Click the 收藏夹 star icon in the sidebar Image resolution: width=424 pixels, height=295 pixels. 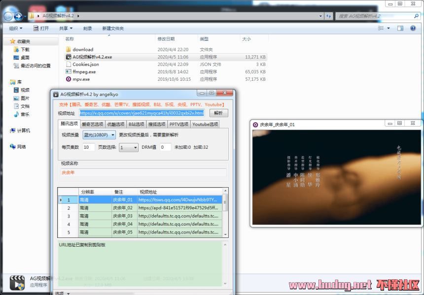tap(12, 41)
